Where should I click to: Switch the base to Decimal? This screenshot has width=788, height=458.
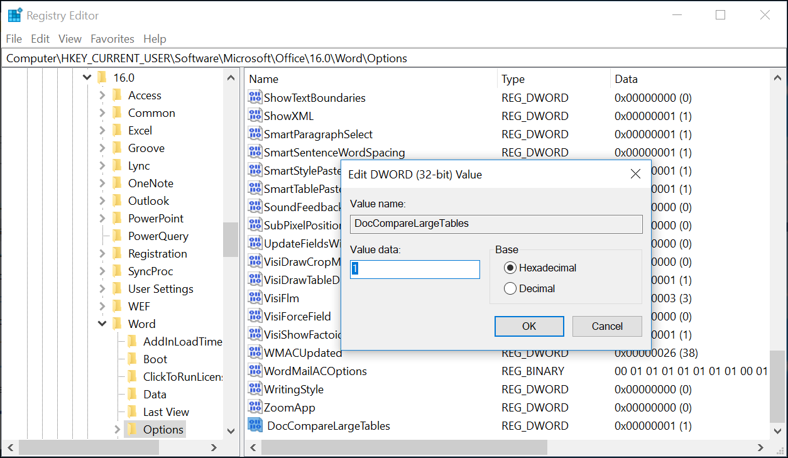coord(509,288)
